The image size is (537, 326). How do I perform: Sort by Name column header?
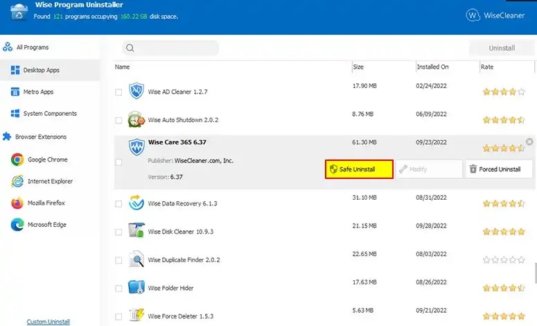click(x=122, y=67)
